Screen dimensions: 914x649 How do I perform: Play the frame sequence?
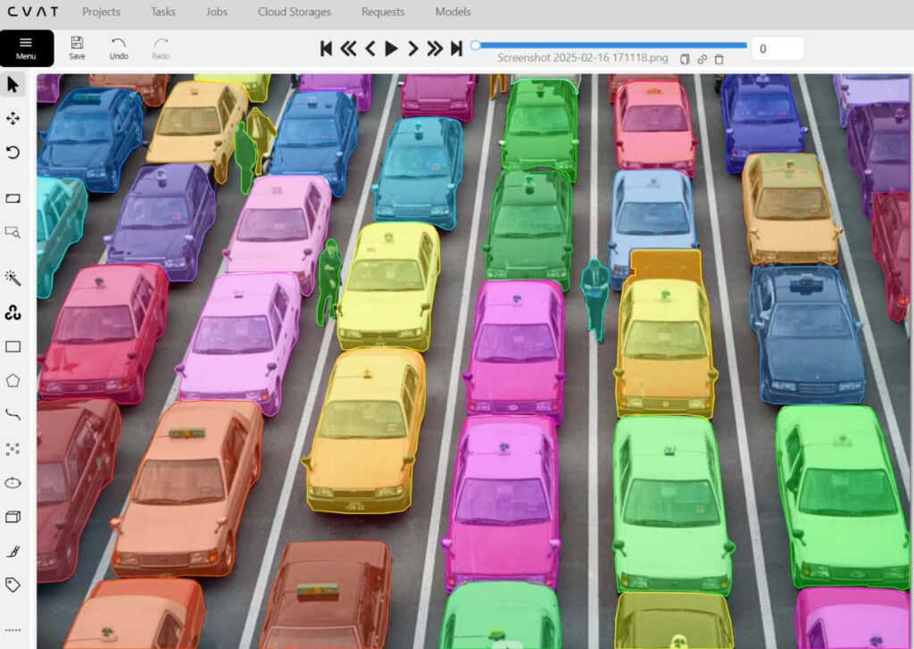(391, 48)
